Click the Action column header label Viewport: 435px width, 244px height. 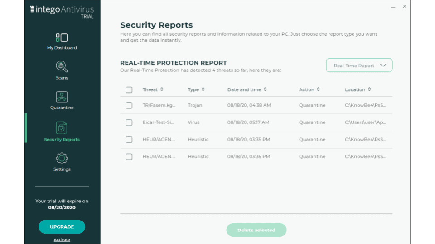(x=307, y=89)
